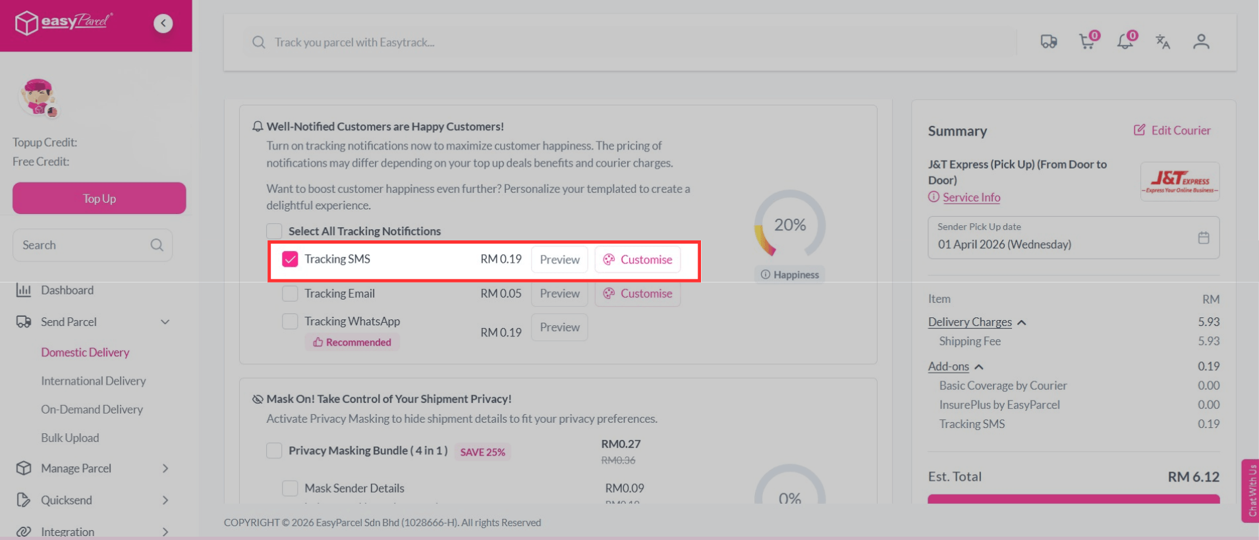
Task: Click the Happiness percentage gauge
Action: [789, 226]
